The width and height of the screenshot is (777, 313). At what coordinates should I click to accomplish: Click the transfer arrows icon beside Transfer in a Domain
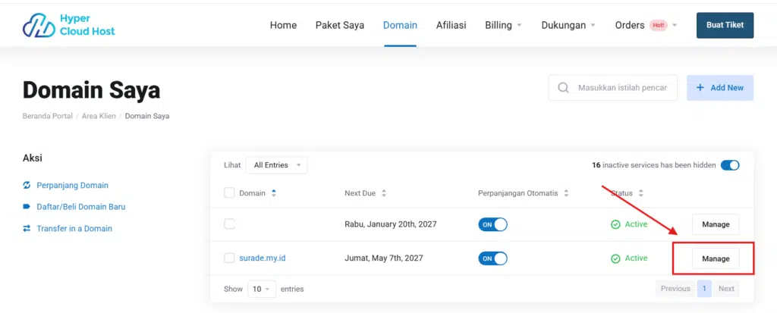[x=27, y=229]
